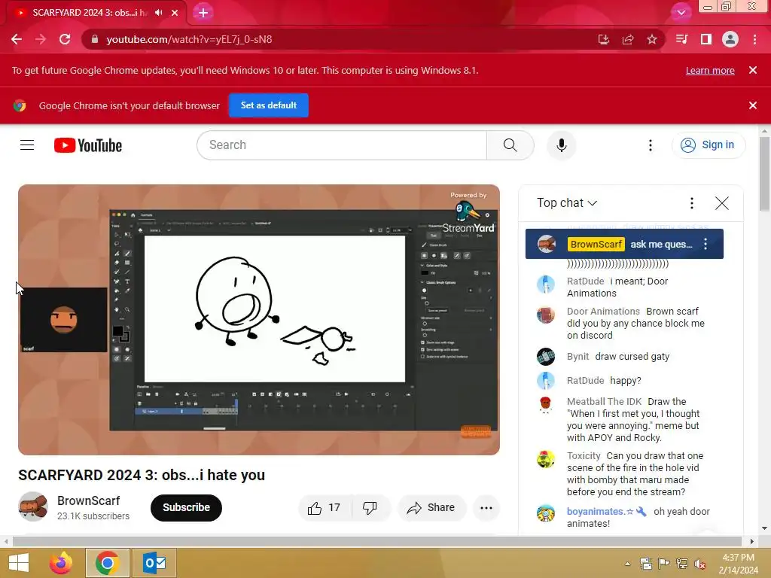Open more actions under the video

(486, 508)
